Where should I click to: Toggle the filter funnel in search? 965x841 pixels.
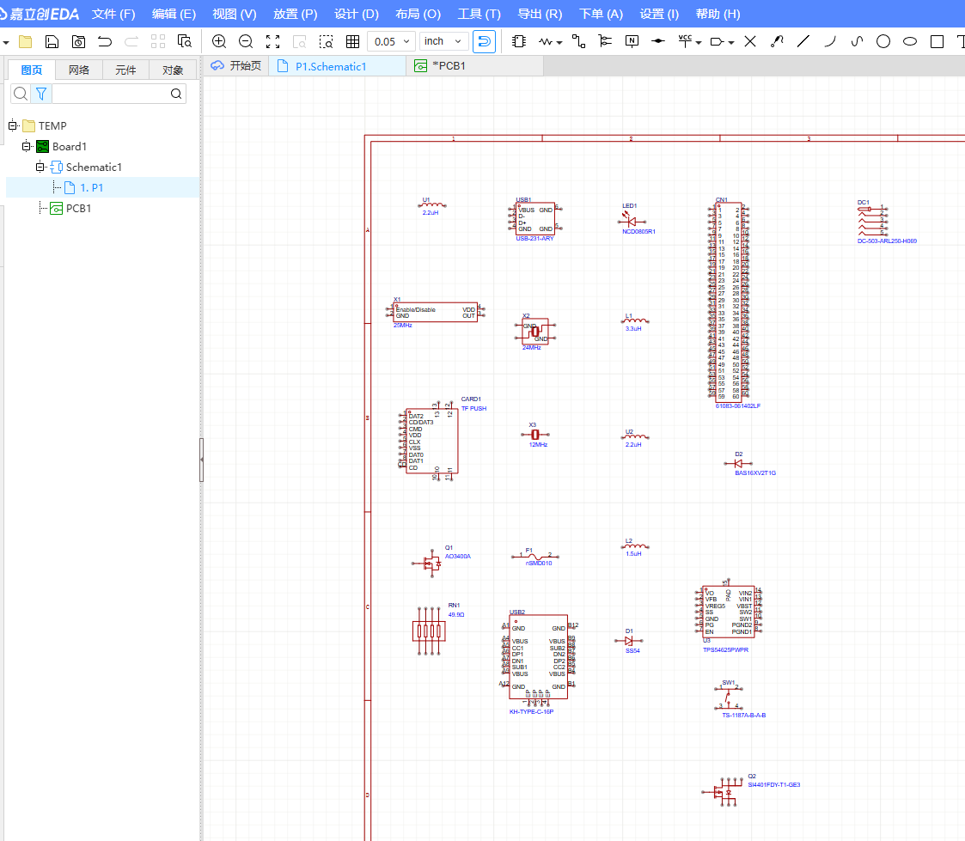pos(41,94)
